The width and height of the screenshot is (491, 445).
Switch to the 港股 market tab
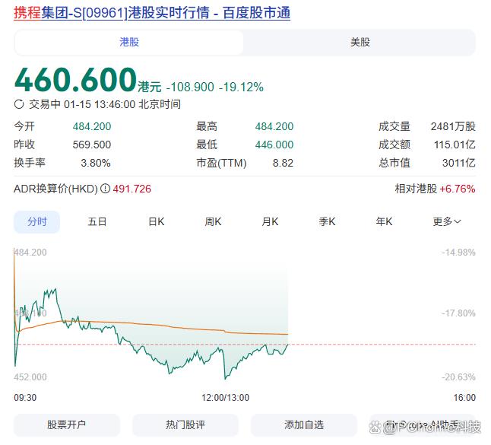pyautogui.click(x=129, y=43)
